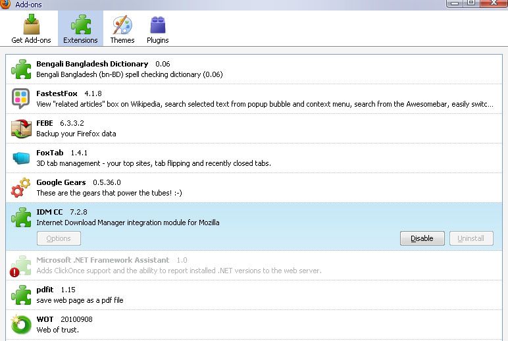The height and width of the screenshot is (341, 508).
Task: Click the FoxTab blue icon
Action: (21, 158)
